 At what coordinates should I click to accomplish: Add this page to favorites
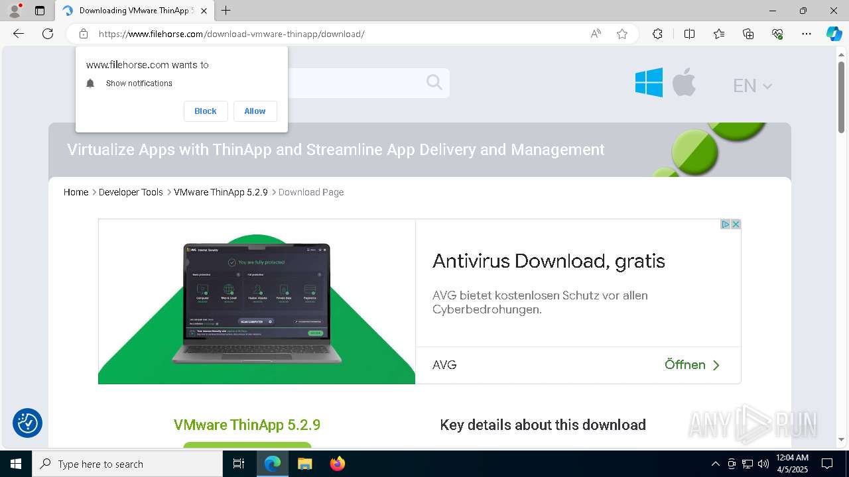coord(622,34)
